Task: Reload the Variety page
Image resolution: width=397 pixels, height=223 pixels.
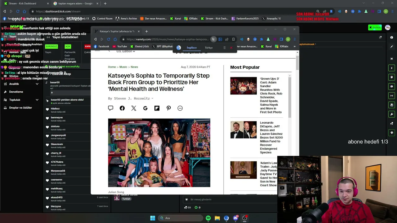Action: [x=109, y=39]
